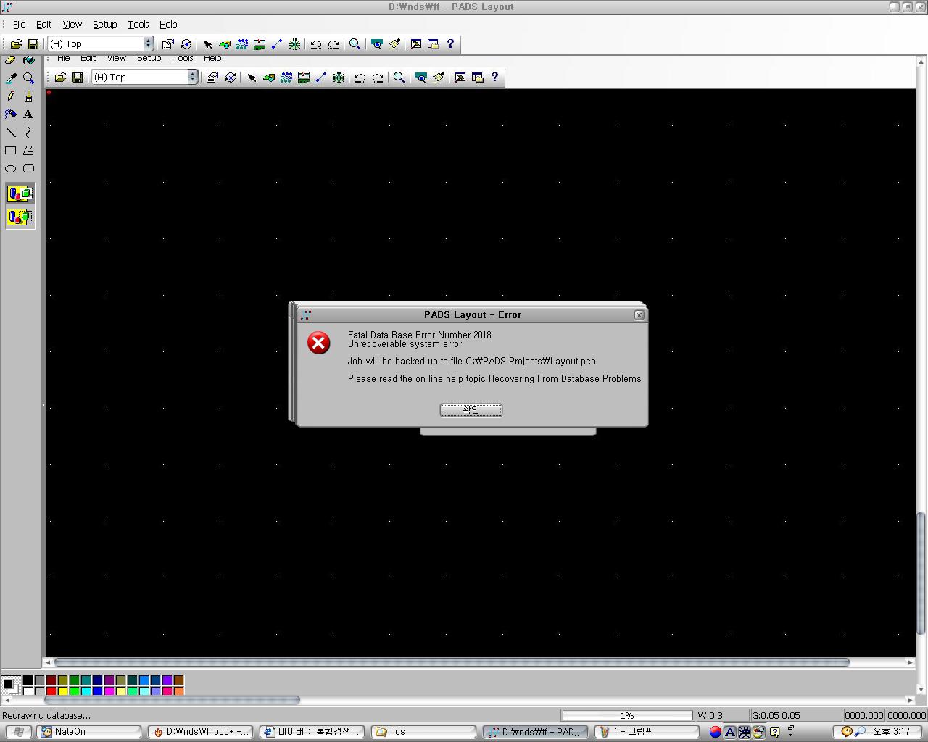Screen dimensions: 928x742
Task: Select the Text tool marked A
Action: (28, 114)
